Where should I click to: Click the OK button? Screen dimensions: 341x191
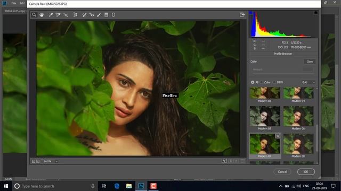(306, 172)
